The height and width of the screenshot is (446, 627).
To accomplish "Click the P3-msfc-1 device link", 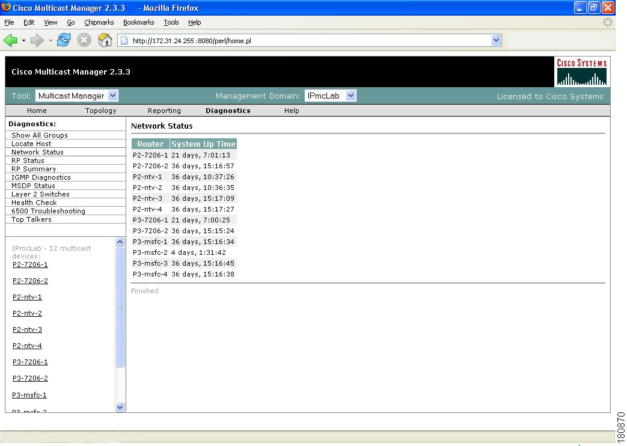I will point(29,395).
